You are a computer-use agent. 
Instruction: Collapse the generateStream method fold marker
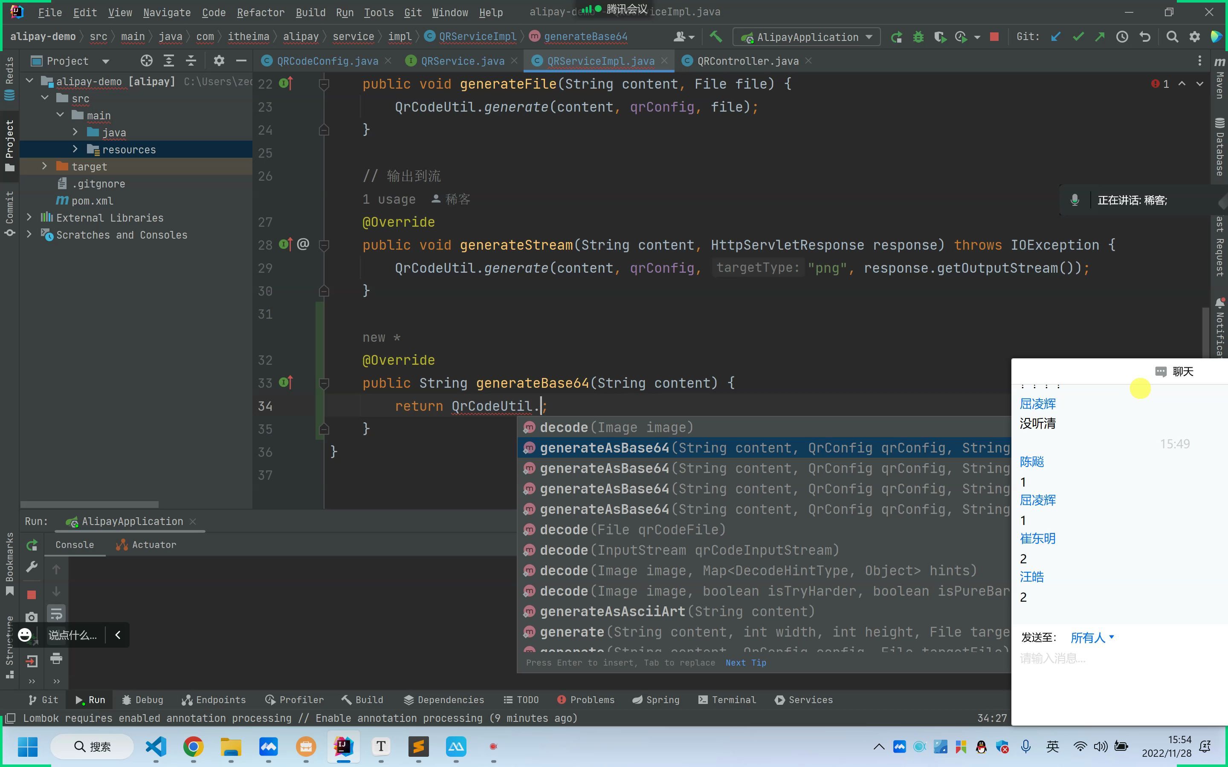pyautogui.click(x=324, y=245)
